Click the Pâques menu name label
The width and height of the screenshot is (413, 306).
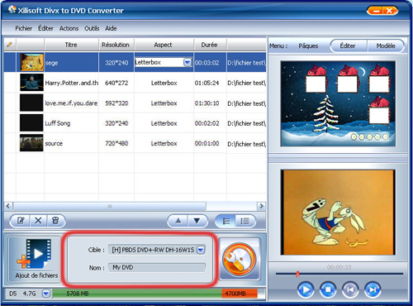click(308, 46)
